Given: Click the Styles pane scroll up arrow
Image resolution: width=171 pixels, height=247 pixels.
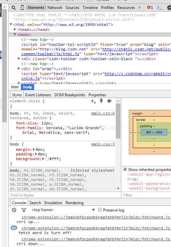Looking at the screenshot, I should [x=118, y=101].
